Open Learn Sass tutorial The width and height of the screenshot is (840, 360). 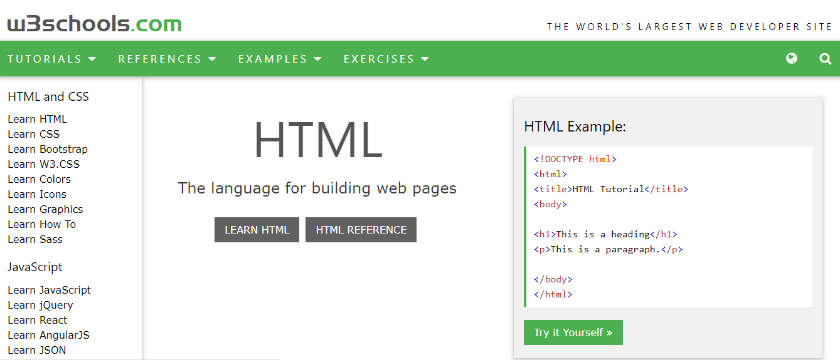(x=35, y=239)
